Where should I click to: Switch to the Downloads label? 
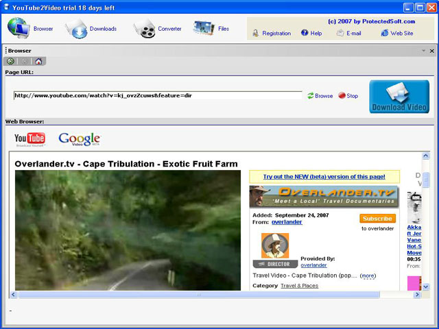103,29
